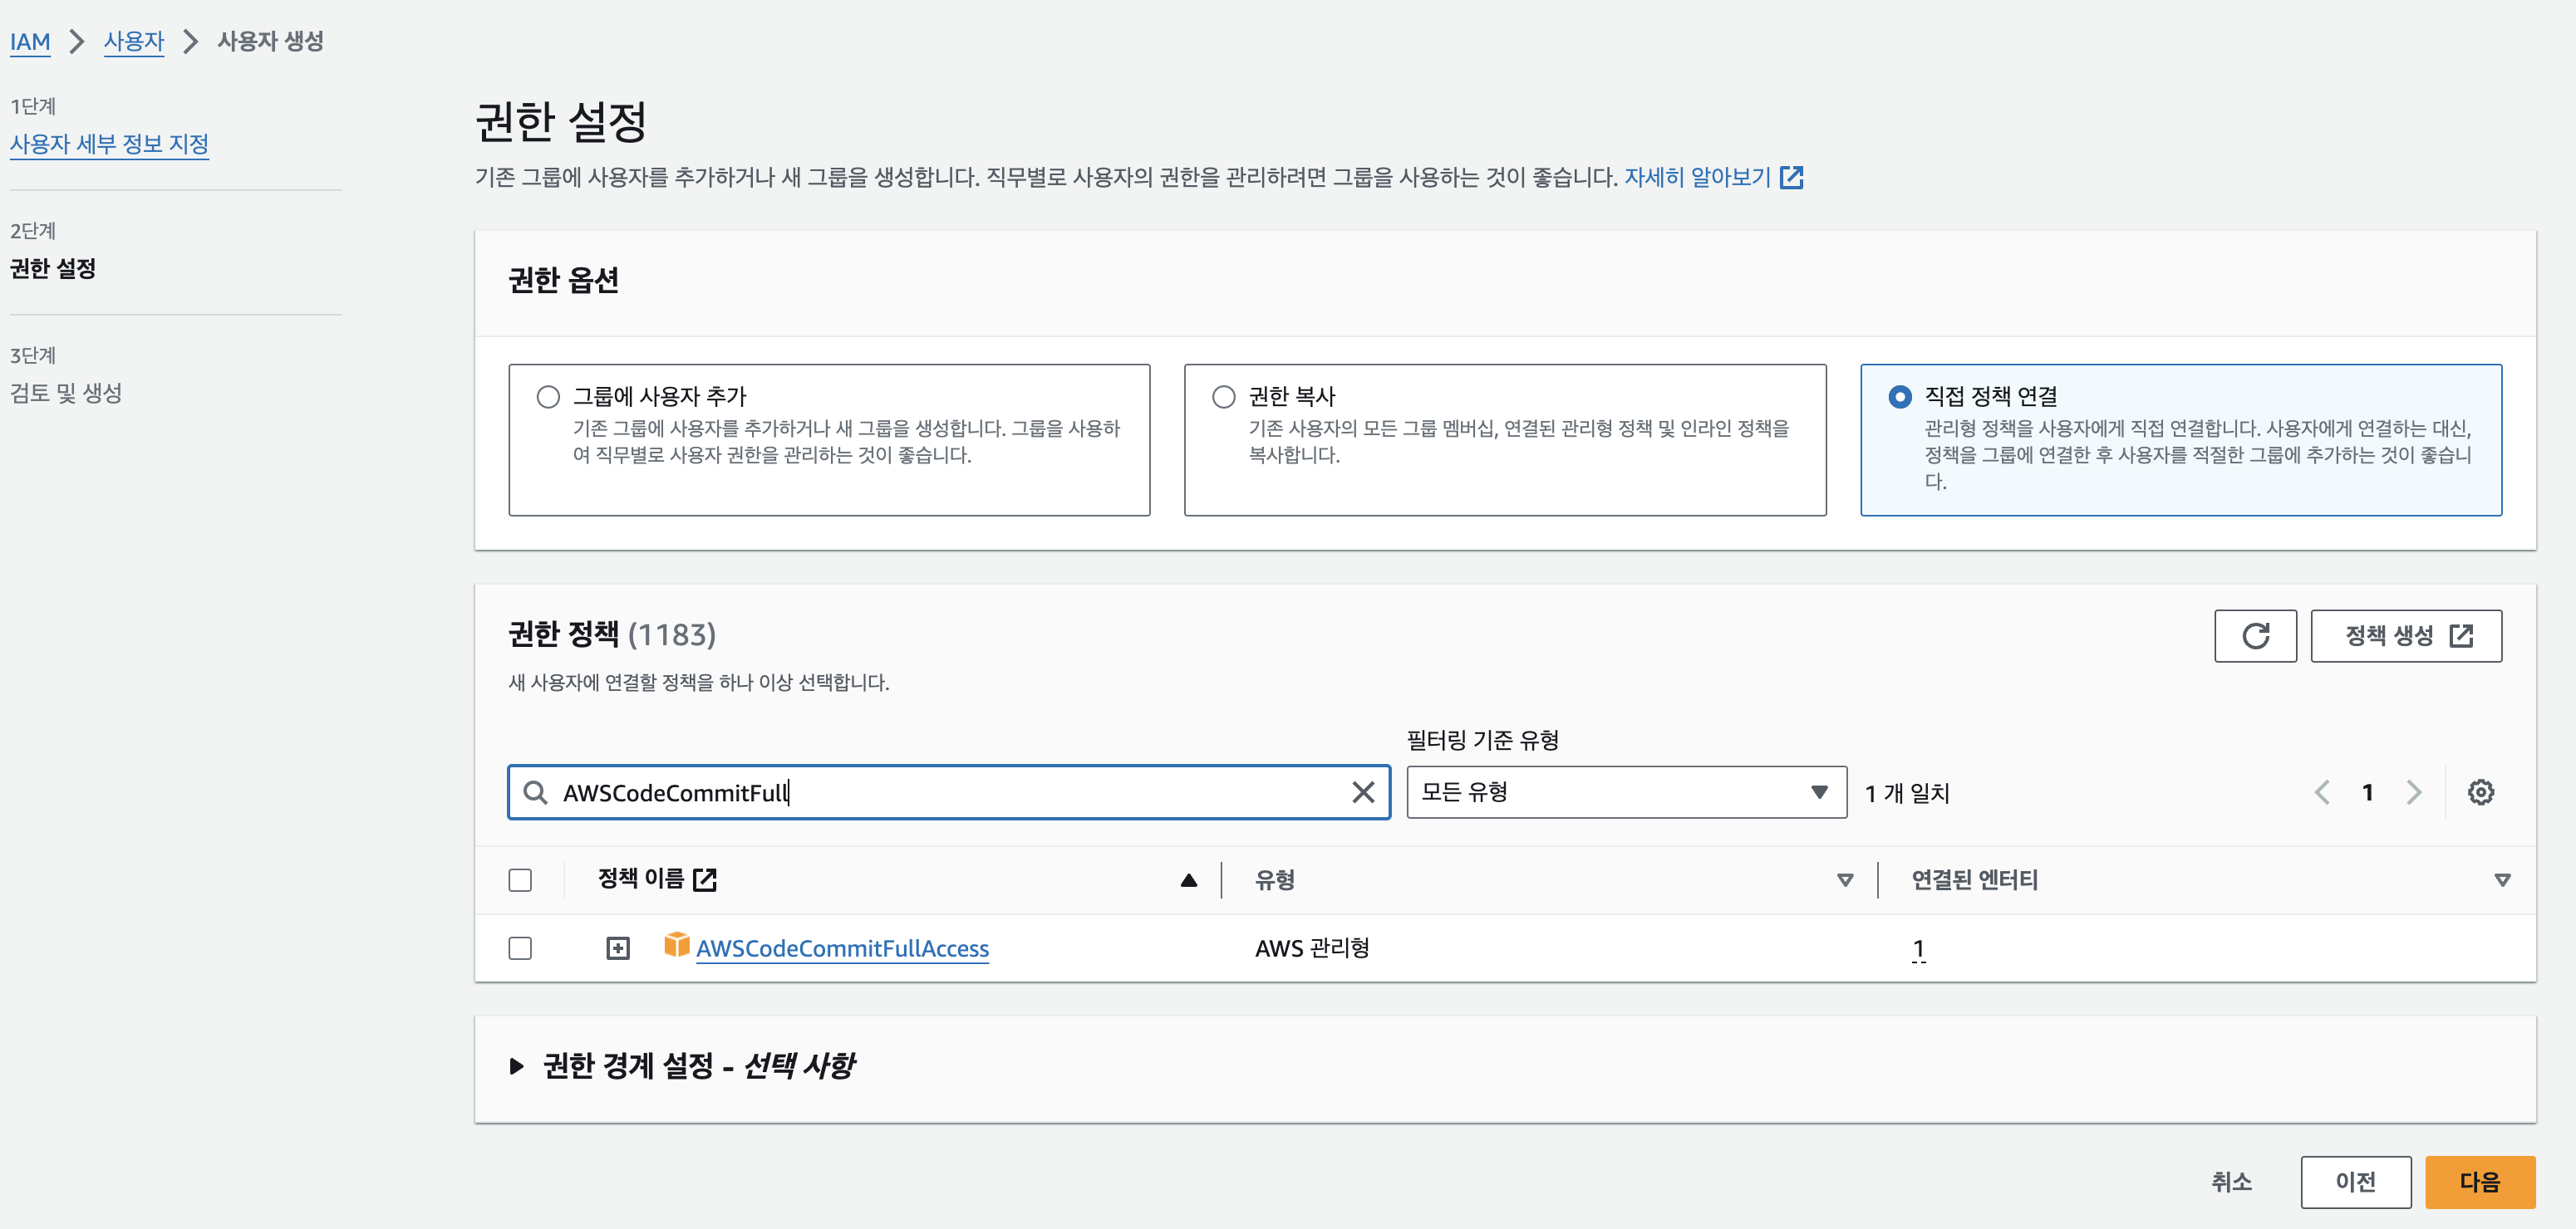
Task: Click AWS 관리형 type cell
Action: [x=1312, y=948]
